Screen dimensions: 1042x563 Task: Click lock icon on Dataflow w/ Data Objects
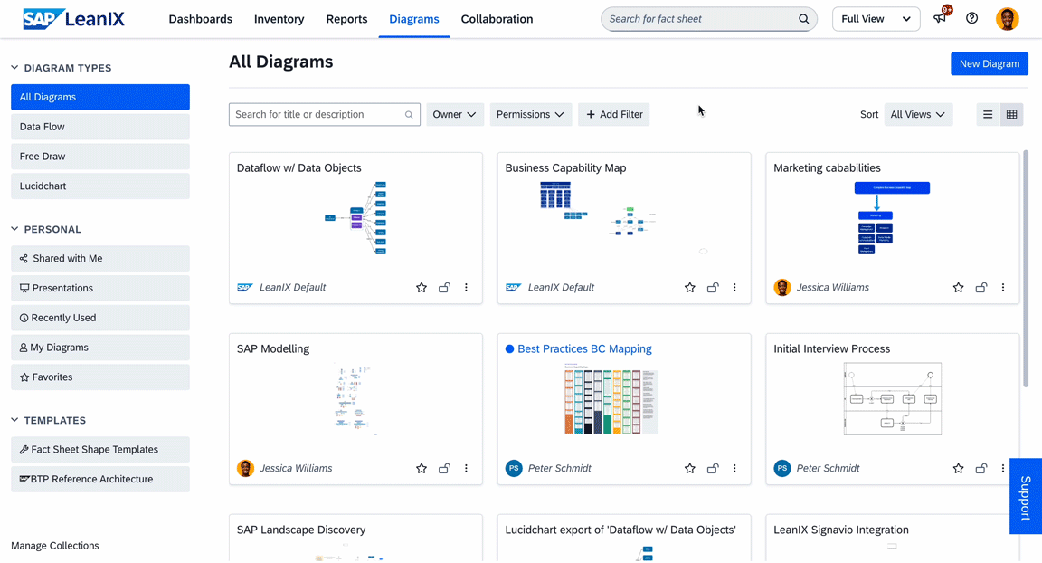tap(444, 287)
